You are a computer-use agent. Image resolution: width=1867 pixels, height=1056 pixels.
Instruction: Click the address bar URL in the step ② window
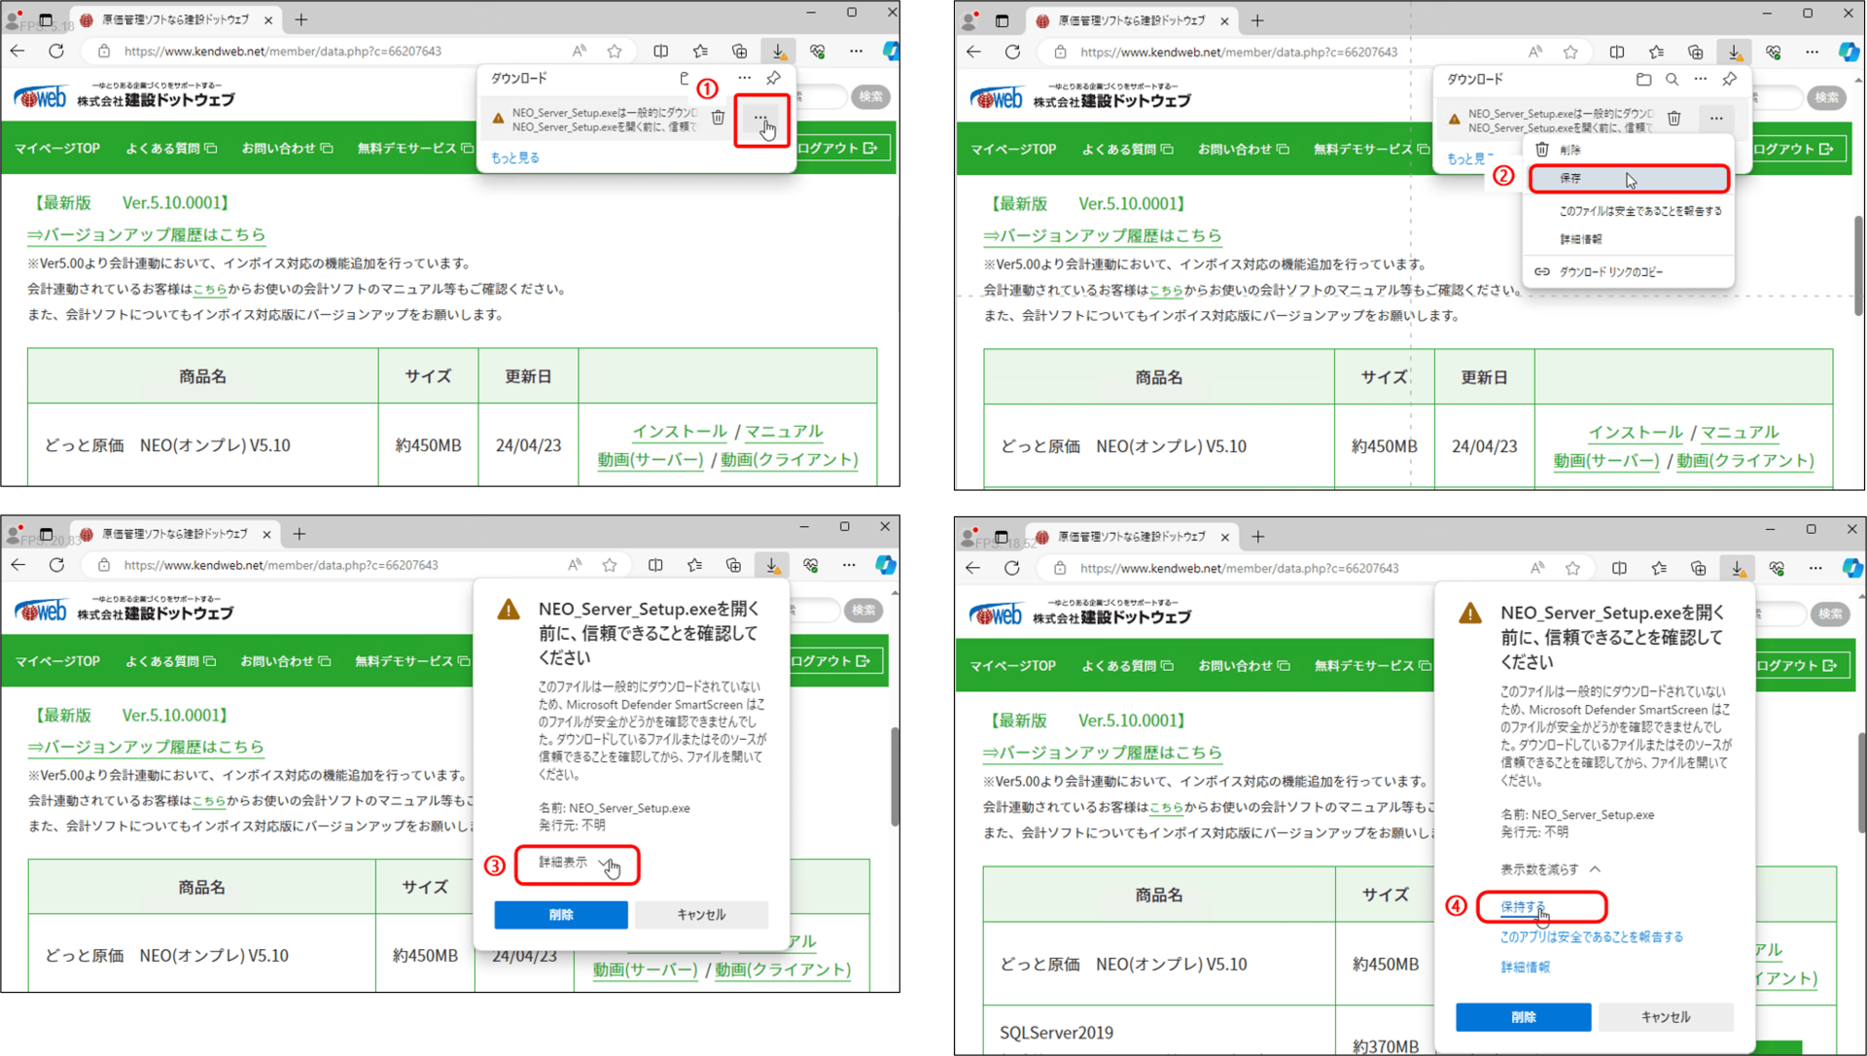(1238, 53)
